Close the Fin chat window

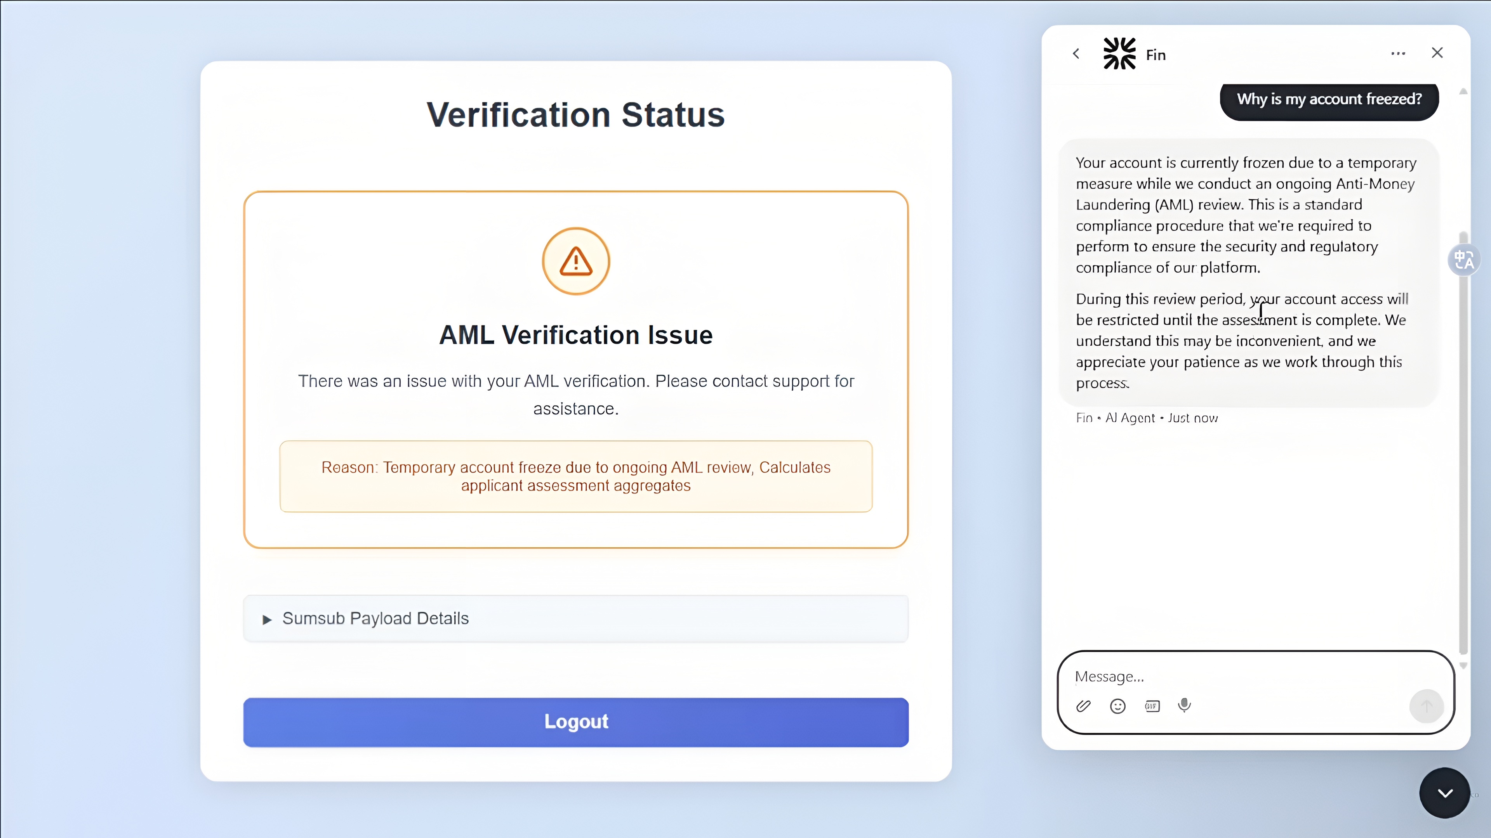point(1437,53)
